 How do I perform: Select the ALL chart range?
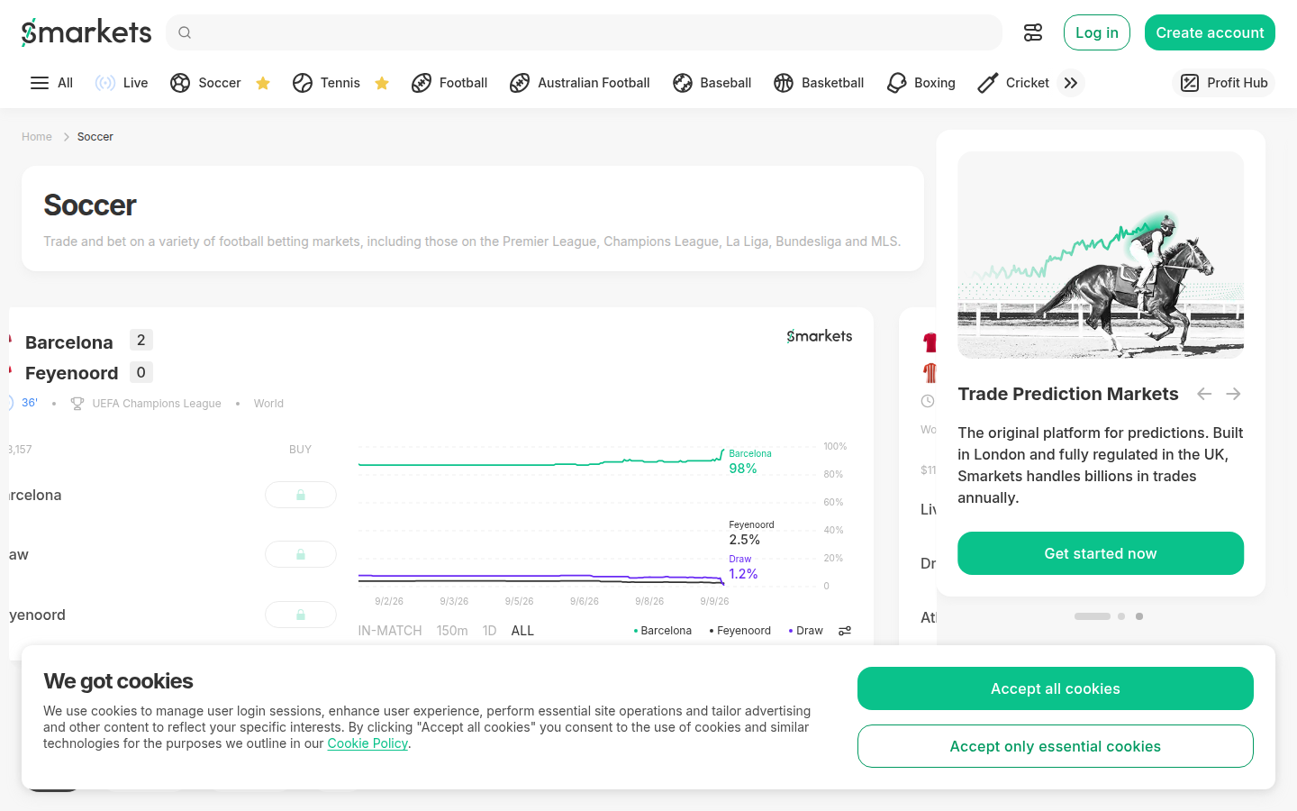(x=522, y=631)
